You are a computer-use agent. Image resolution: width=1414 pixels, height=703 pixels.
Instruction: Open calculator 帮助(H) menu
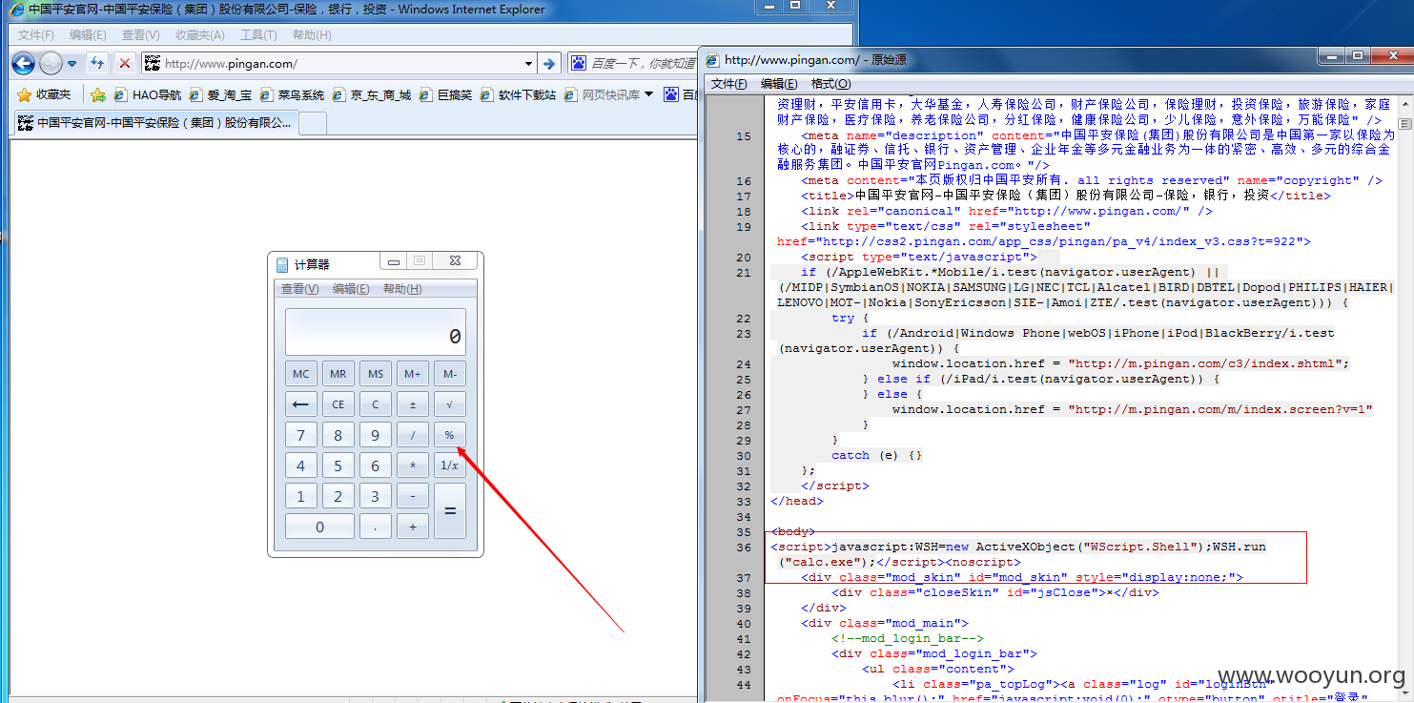tap(402, 289)
